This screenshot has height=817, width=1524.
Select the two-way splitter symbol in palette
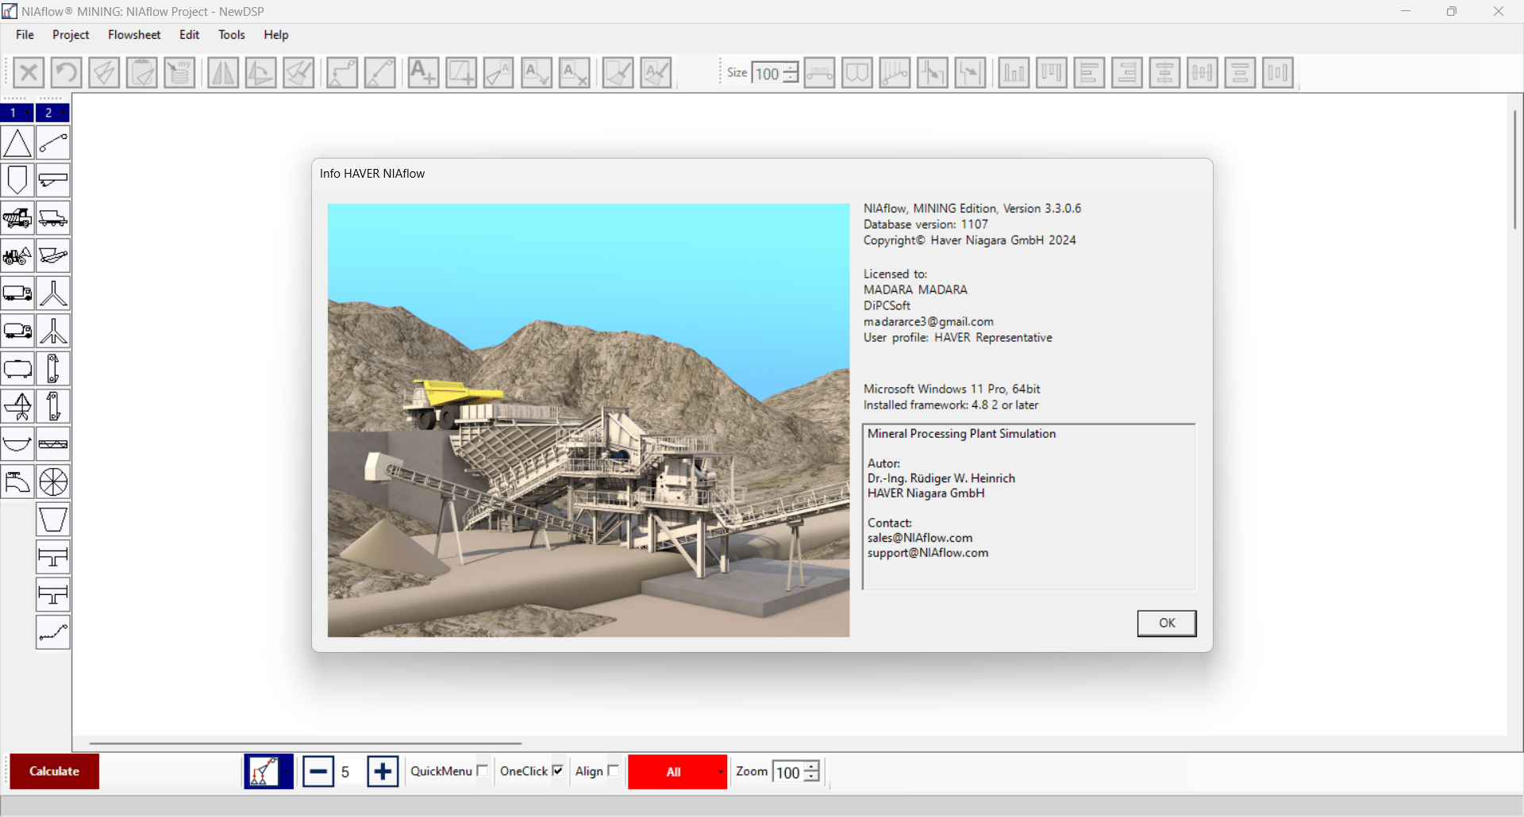click(x=53, y=293)
